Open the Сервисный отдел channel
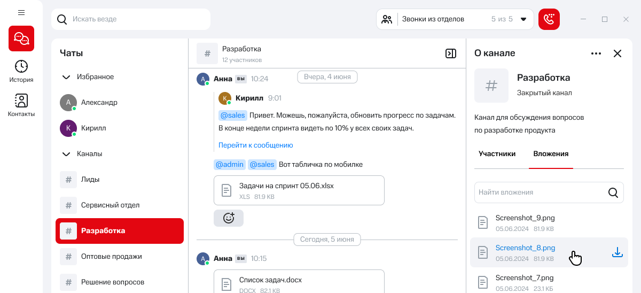 click(110, 205)
